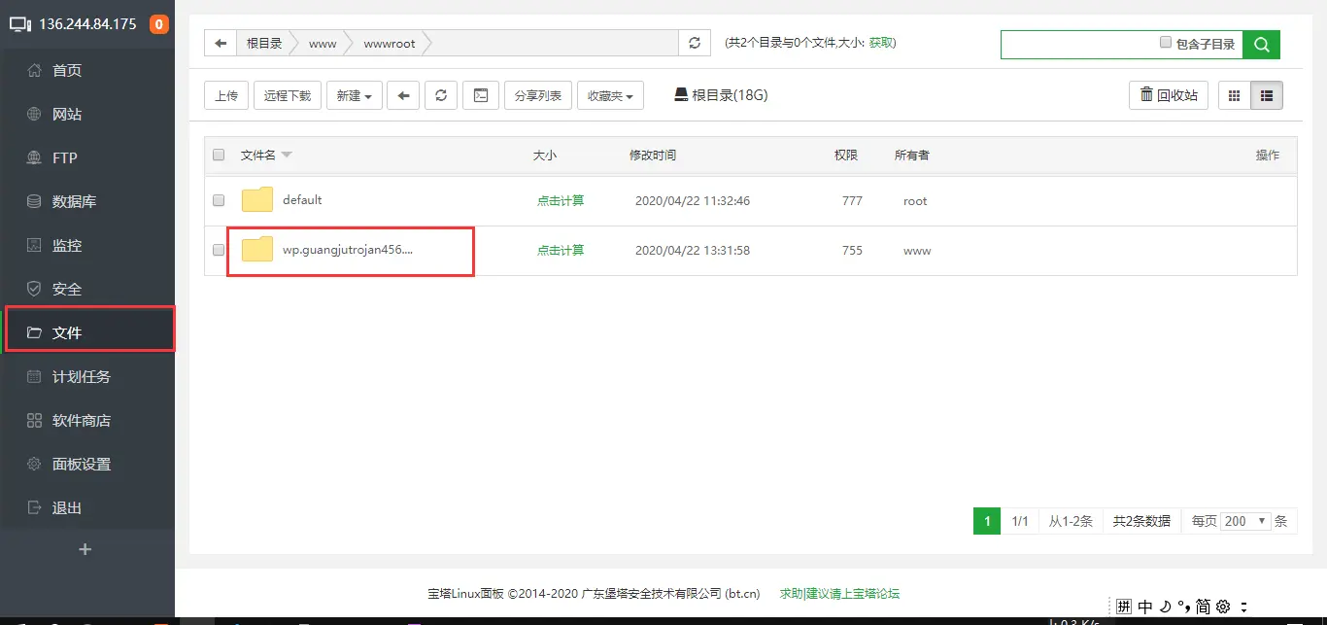Check the box for wp.guangjutrojan456 folder
This screenshot has width=1327, height=625.
219,250
